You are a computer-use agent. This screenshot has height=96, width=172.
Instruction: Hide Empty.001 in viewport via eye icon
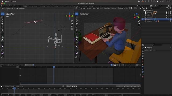click(169, 21)
